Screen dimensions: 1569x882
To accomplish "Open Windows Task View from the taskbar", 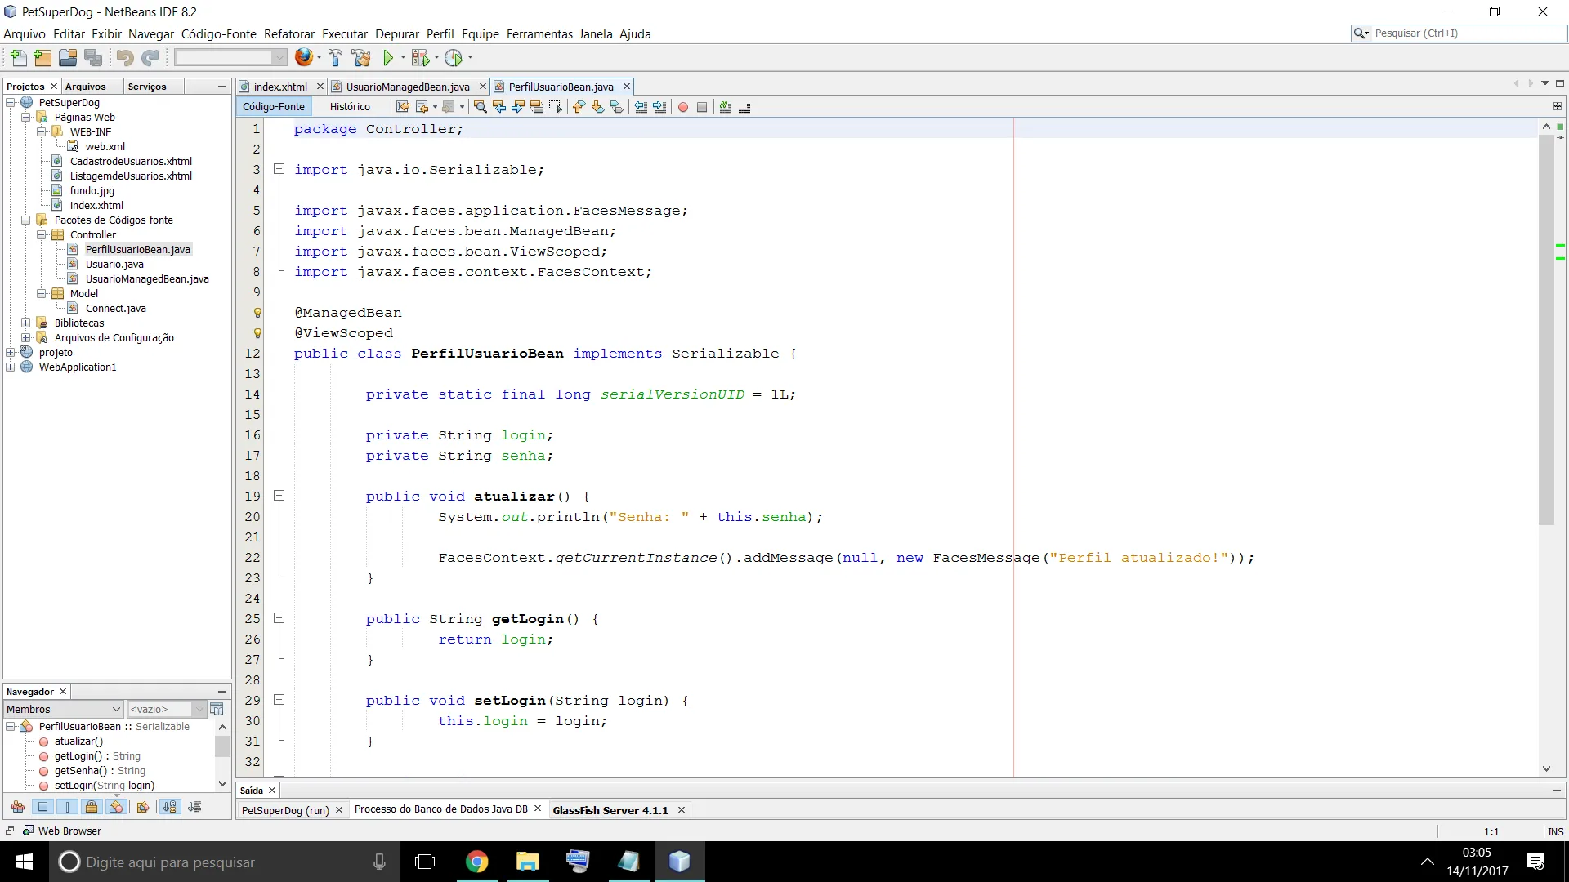I will point(425,862).
